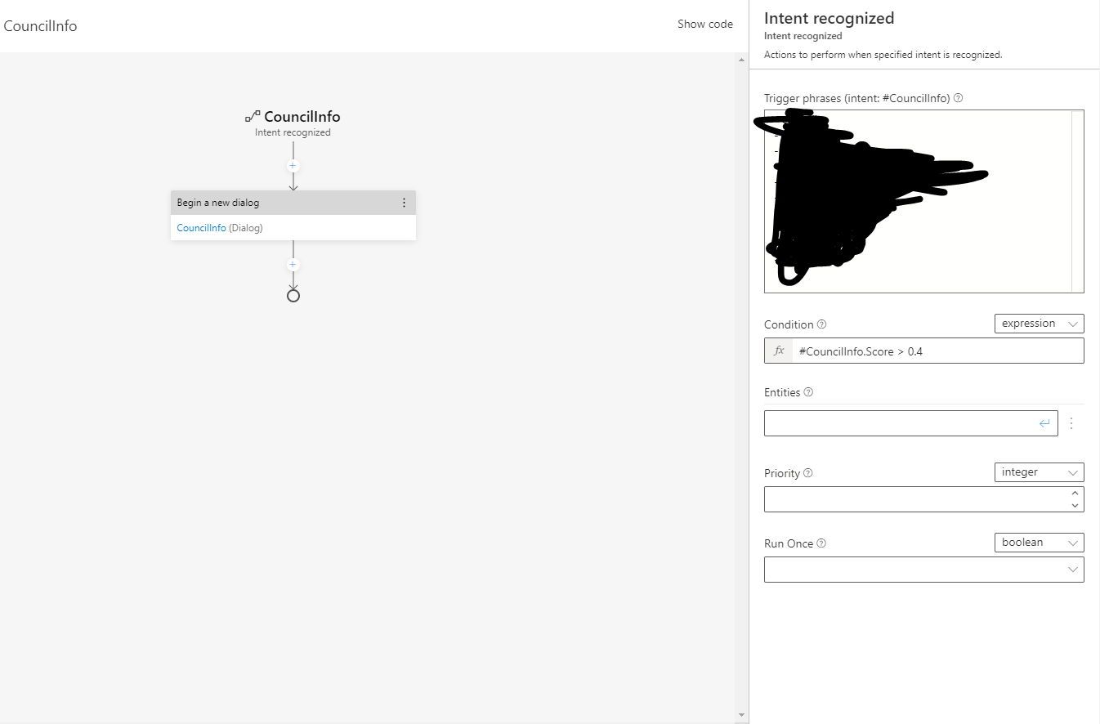Open the CouncilInfo (Dialog) link
This screenshot has width=1100, height=724.
pos(201,227)
